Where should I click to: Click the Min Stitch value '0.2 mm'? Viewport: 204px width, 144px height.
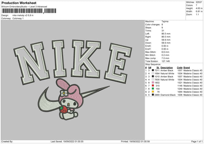[x=165, y=55]
